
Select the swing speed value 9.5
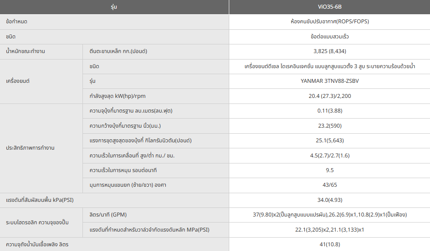coord(329,170)
